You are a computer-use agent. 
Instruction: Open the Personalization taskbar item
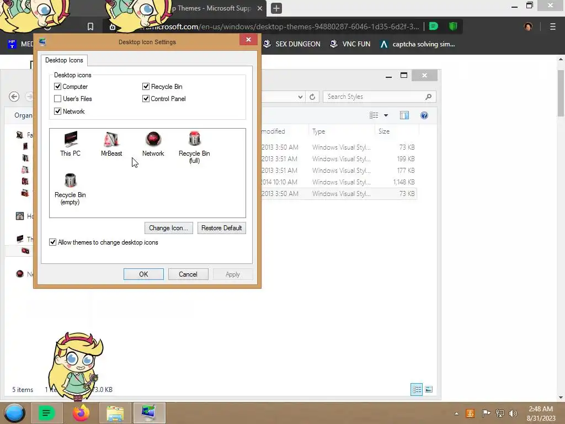coord(149,413)
